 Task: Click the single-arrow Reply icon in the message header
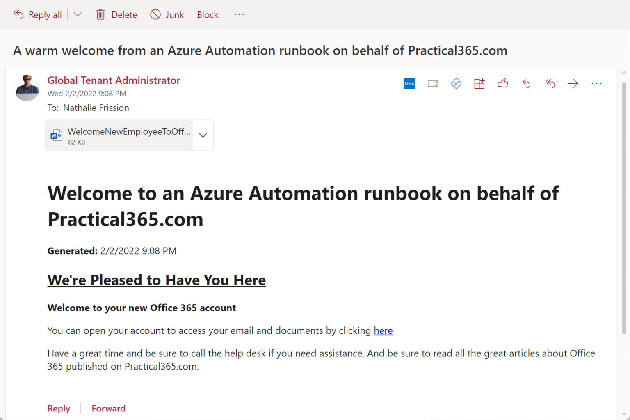coord(526,84)
